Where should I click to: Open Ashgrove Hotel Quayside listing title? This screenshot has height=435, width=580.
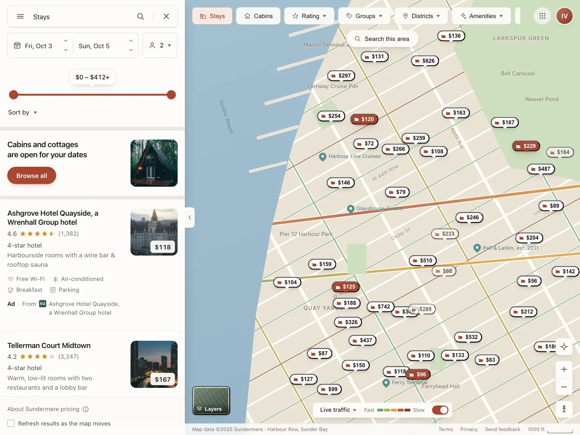point(53,217)
